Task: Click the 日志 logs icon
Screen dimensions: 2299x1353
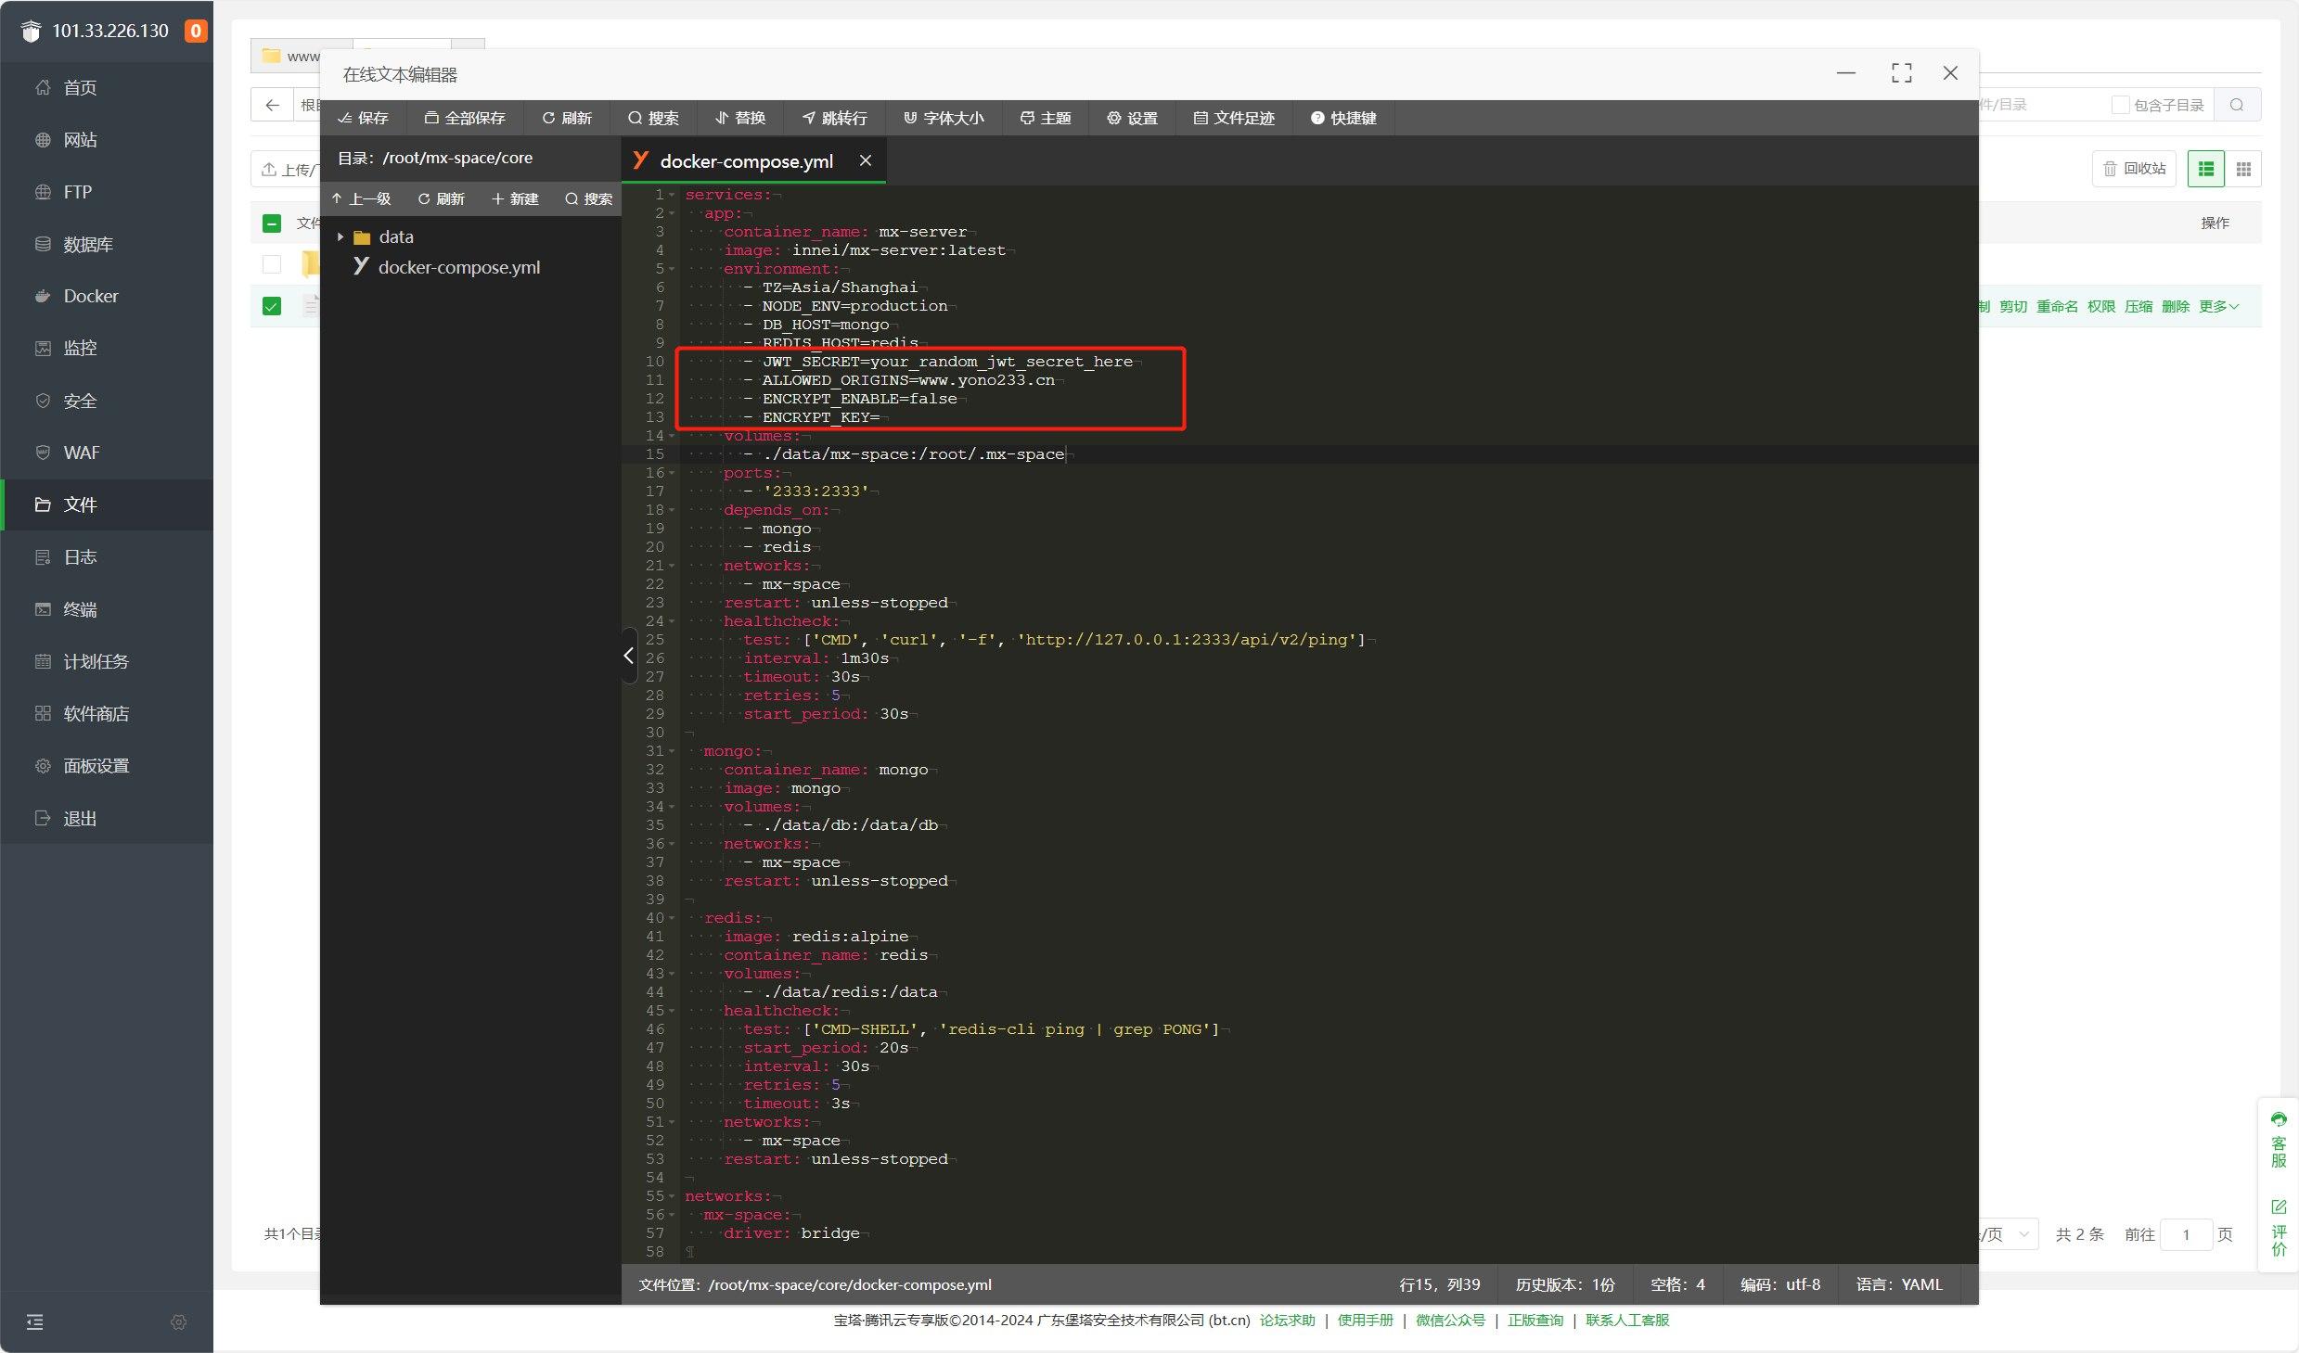Action: (x=43, y=556)
